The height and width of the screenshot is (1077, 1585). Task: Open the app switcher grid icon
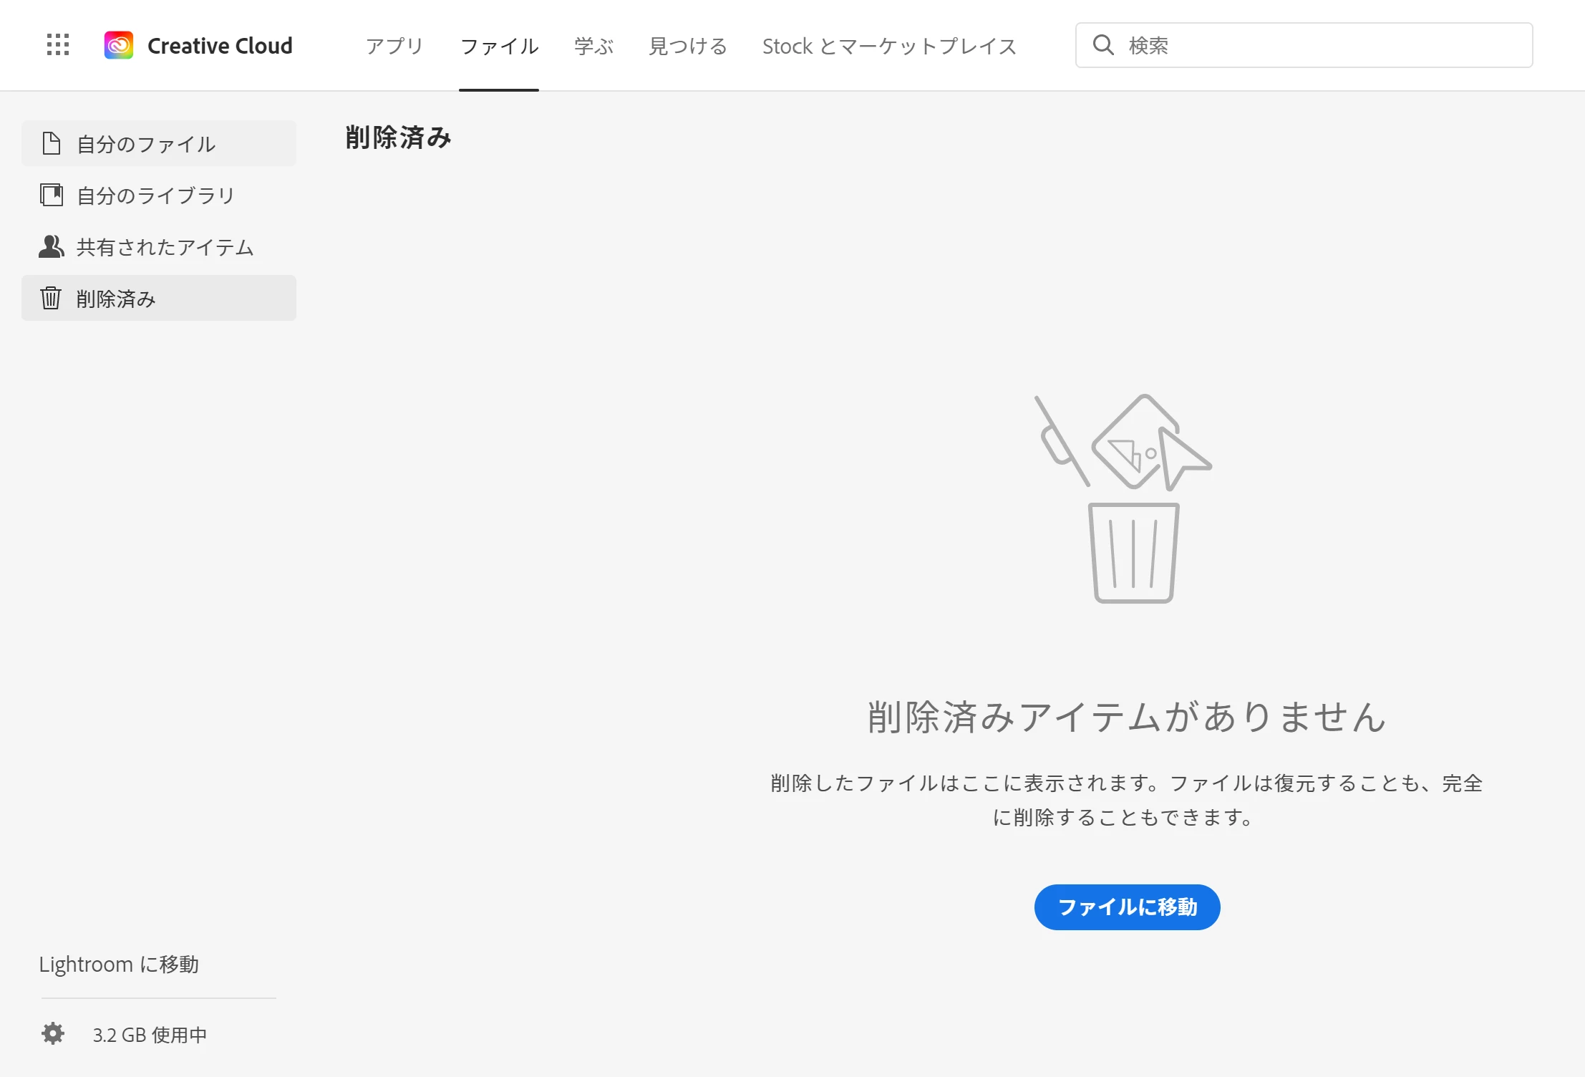tap(58, 45)
